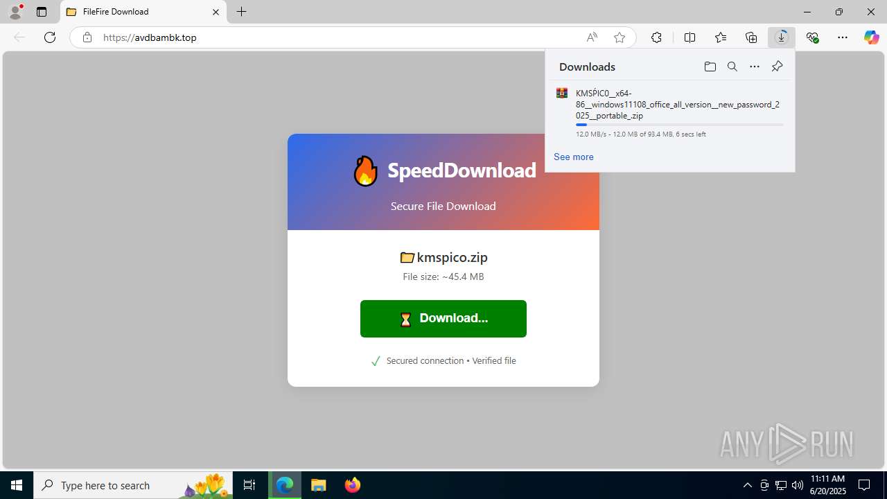
Task: Click the SpeedDownload flame logo
Action: click(365, 170)
